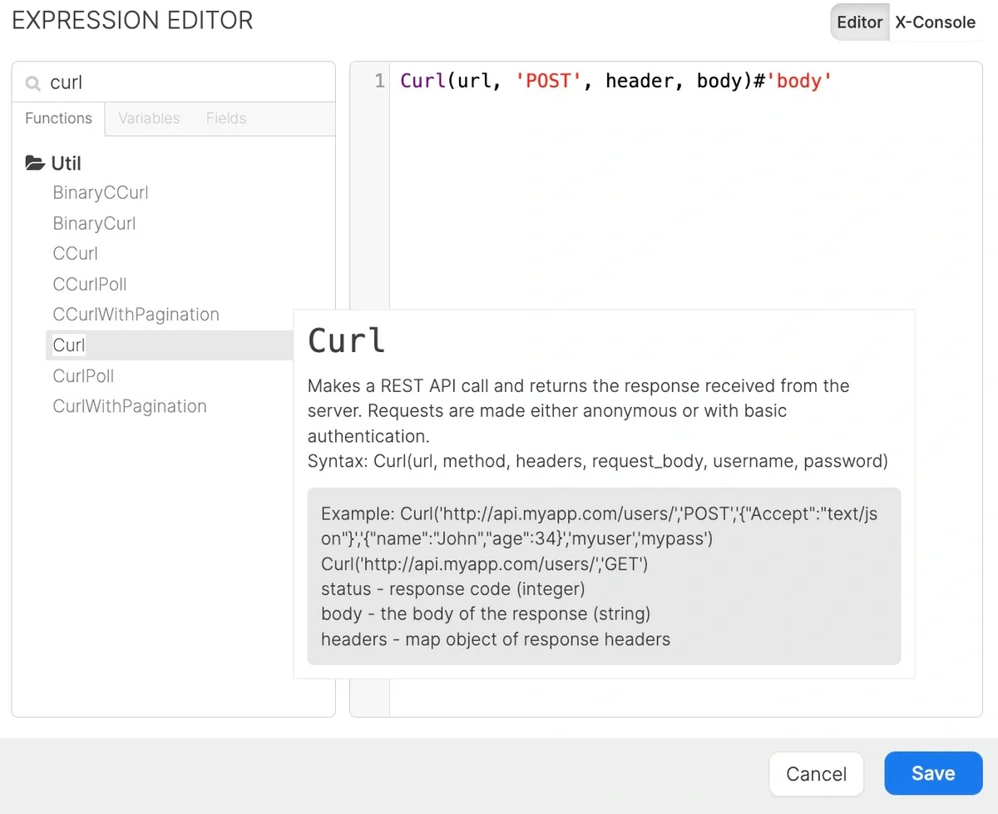Open the Fields tab
This screenshot has height=814, width=998.
coord(225,118)
